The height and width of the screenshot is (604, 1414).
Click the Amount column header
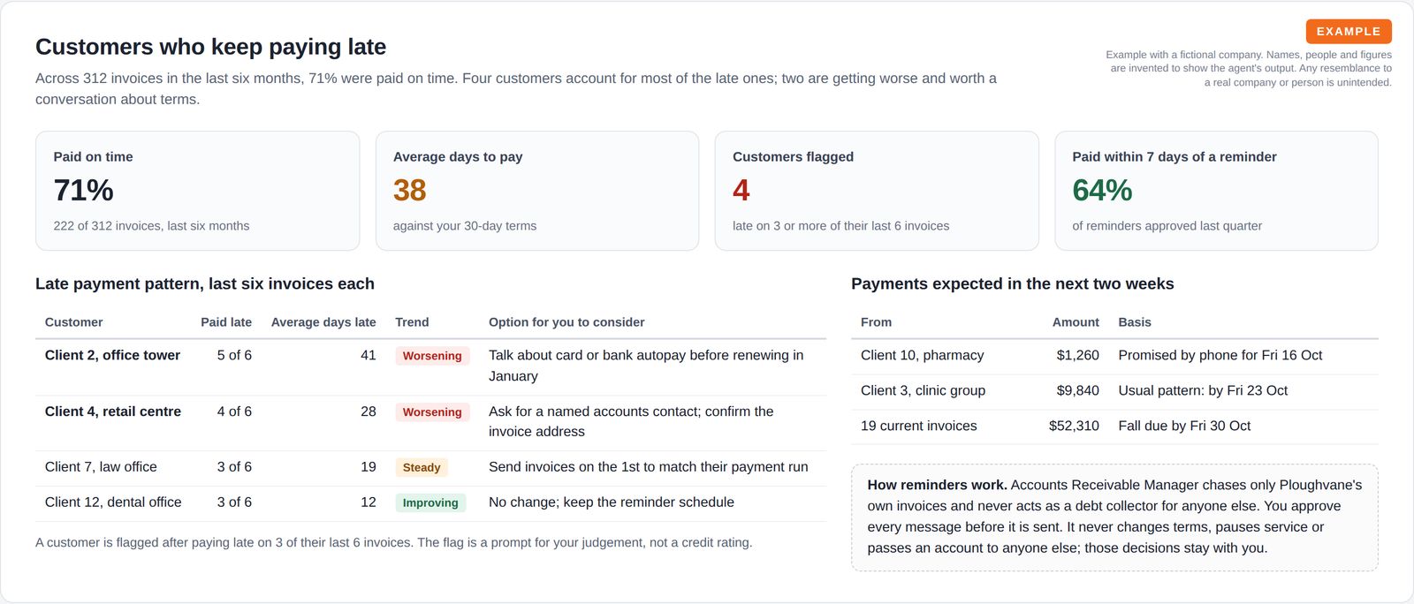click(x=1076, y=322)
